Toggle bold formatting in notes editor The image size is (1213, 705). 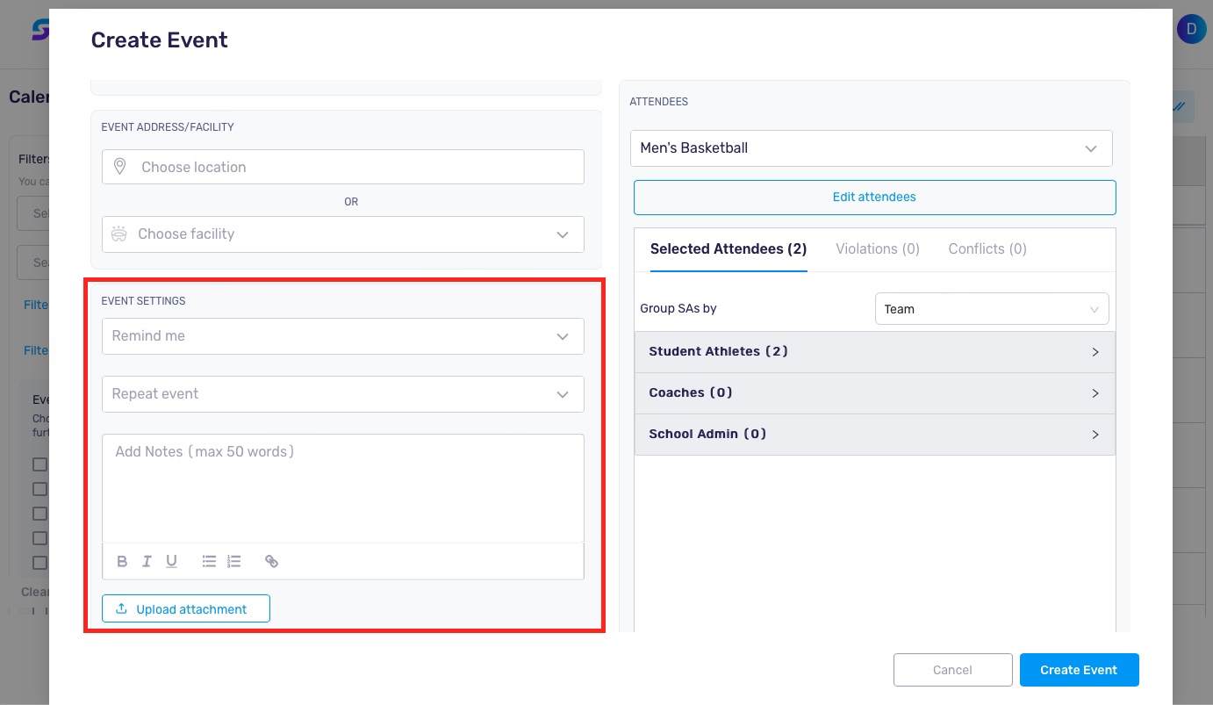(x=122, y=561)
